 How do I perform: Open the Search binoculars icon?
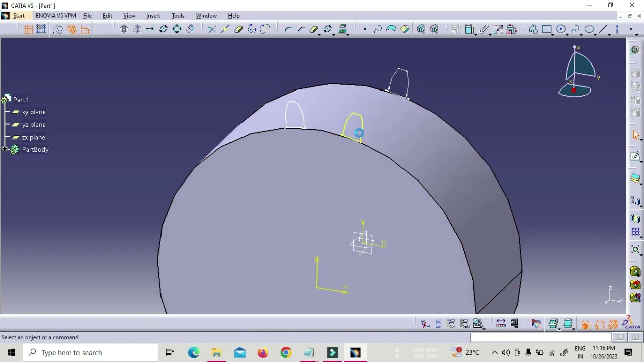tap(477, 324)
